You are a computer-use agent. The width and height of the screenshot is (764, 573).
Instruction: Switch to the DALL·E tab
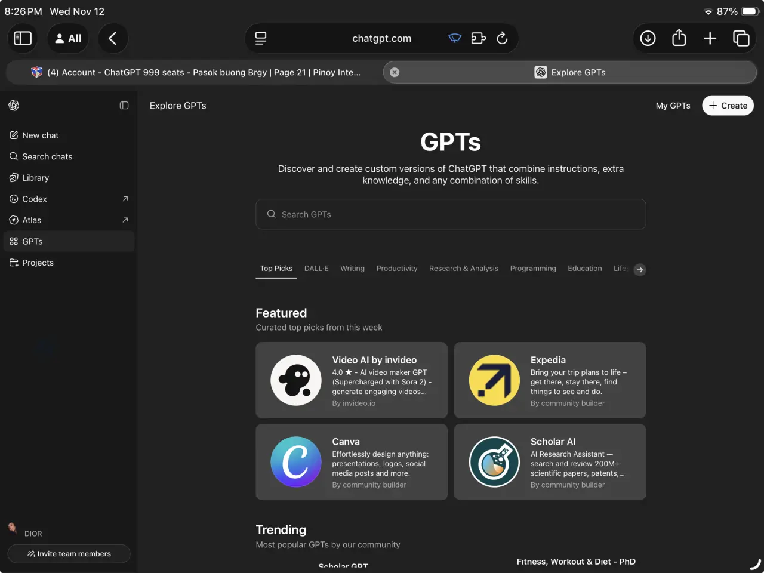pyautogui.click(x=316, y=269)
